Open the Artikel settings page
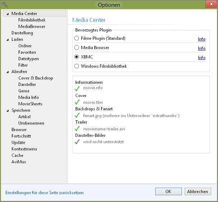This screenshot has height=202, width=218. coord(24,117)
